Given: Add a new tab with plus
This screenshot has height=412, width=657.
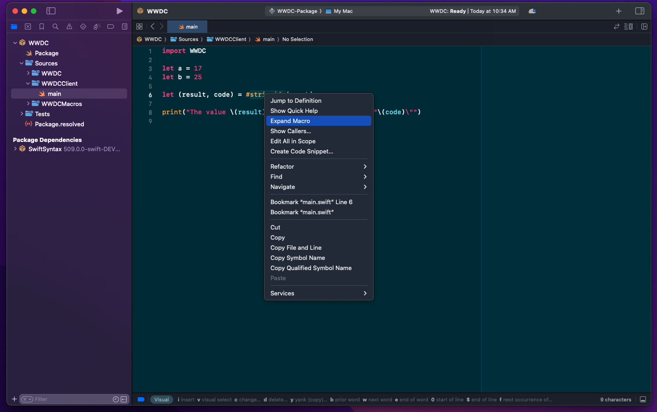Looking at the screenshot, I should (x=619, y=11).
